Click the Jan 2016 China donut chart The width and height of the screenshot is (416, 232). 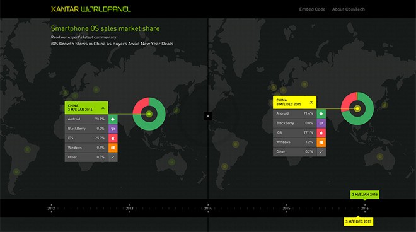pos(149,114)
